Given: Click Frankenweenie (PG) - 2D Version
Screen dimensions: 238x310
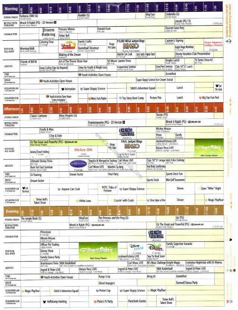Looking at the screenshot, I should click(x=107, y=123).
